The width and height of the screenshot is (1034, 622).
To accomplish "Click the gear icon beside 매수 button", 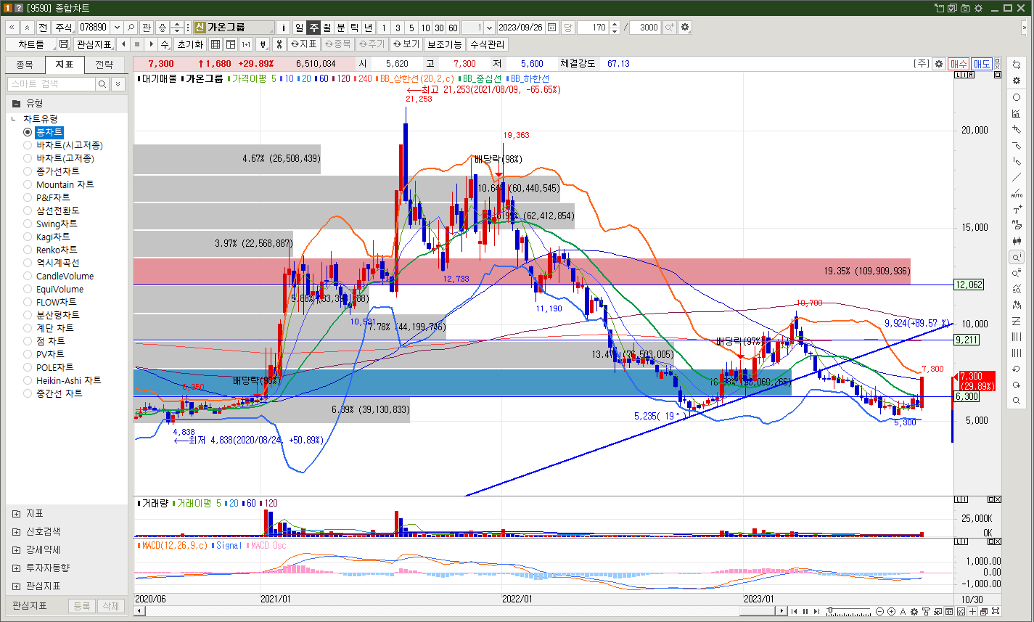I will point(939,64).
